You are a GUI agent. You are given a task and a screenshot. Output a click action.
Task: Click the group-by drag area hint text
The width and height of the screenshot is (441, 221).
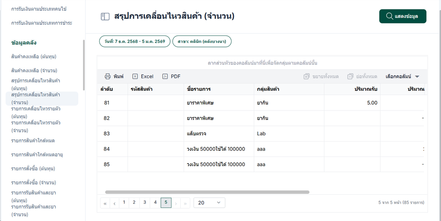(262, 63)
